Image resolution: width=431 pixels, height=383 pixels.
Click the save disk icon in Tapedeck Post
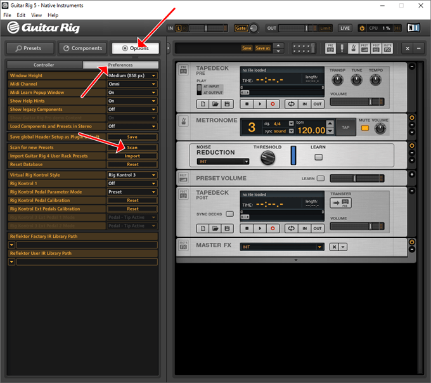[x=227, y=228]
